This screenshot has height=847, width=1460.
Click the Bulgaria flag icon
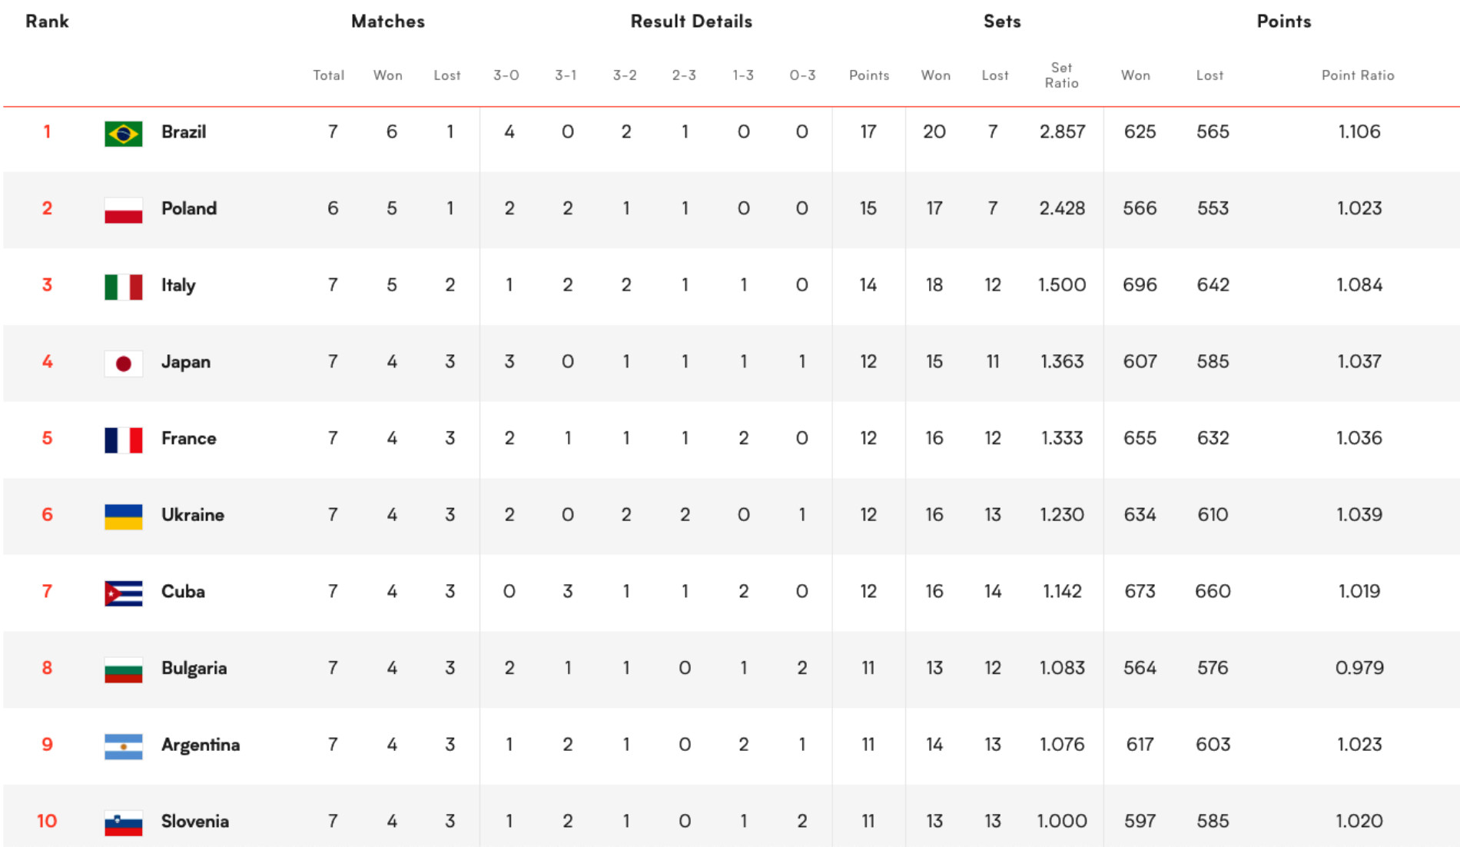[123, 669]
